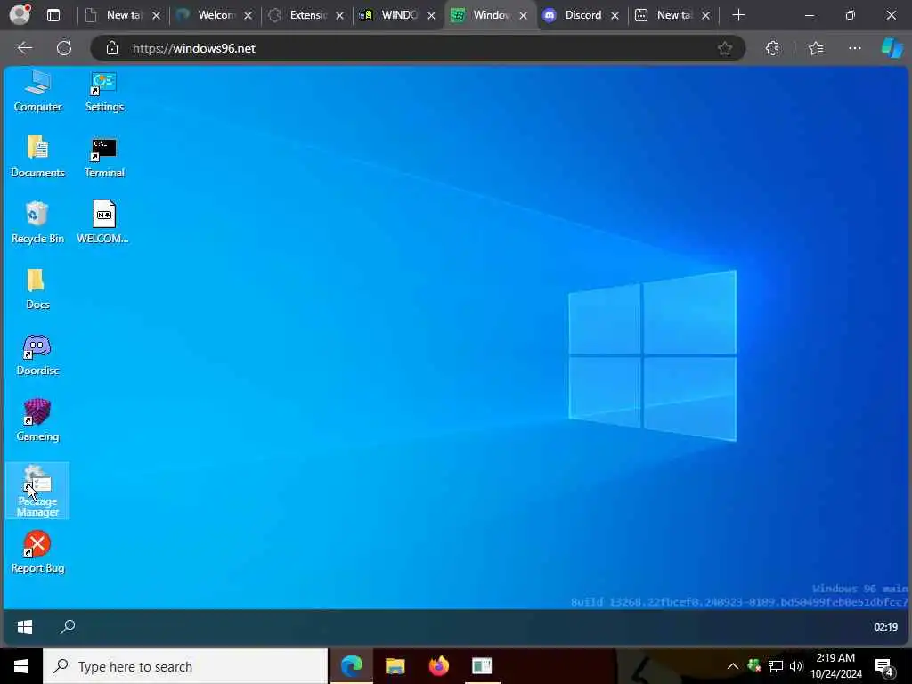This screenshot has width=912, height=684.
Task: Click the address bar showing windows96.net
Action: [419, 48]
